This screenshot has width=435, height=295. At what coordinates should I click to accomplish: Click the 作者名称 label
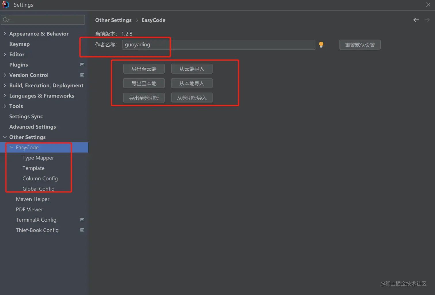106,45
